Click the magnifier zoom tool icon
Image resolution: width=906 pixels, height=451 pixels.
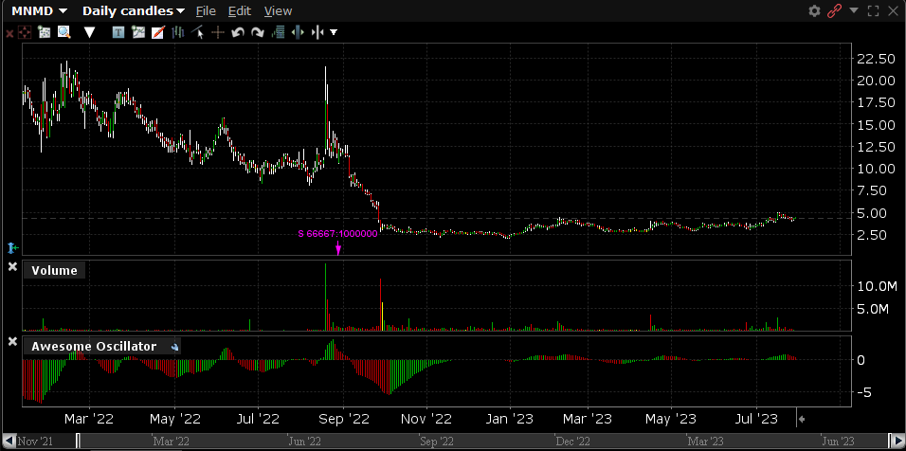click(x=64, y=32)
